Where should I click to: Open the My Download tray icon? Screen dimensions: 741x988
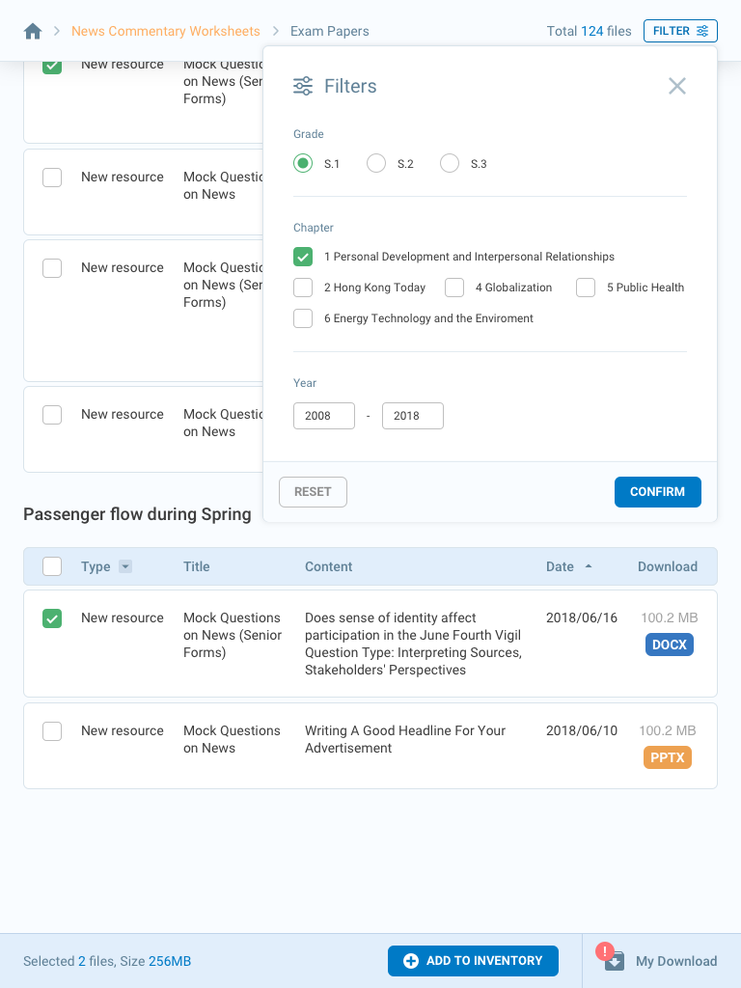(x=615, y=960)
